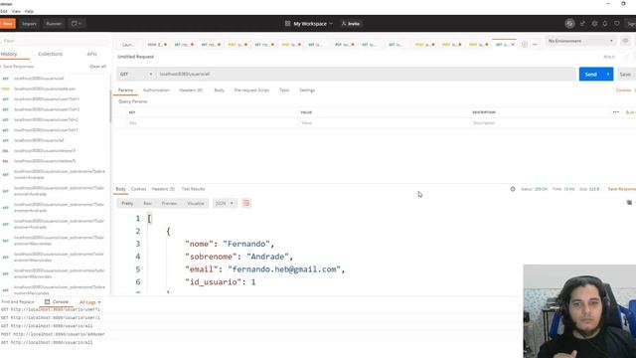636x358 pixels.
Task: Expand the My Workspace switcher
Action: [x=309, y=24]
